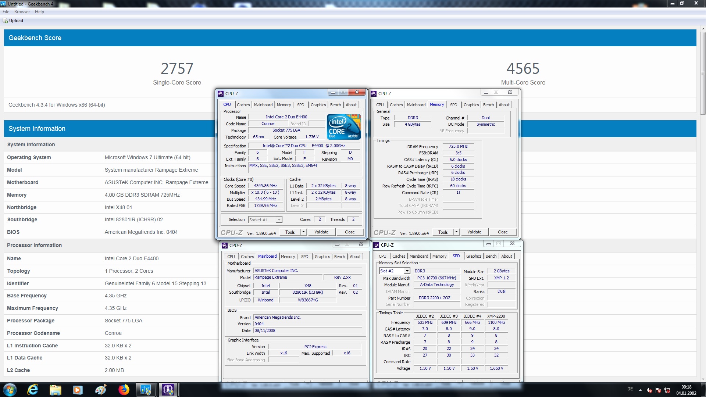Click the Single-Core Score 2757
Image resolution: width=706 pixels, height=397 pixels.
pos(177,69)
